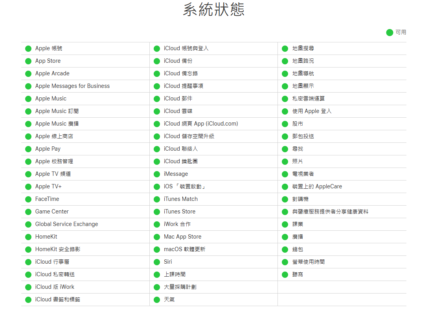Click the 上課時間 label
The height and width of the screenshot is (310, 430).
click(x=175, y=274)
